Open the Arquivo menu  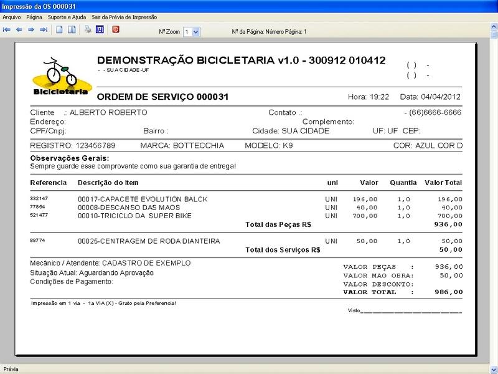(x=12, y=17)
